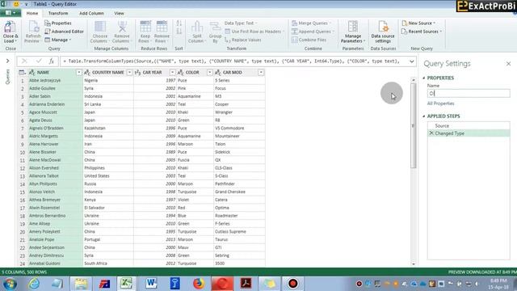Open Excel from the taskbar
Screen dimensions: 517x291
126,283
